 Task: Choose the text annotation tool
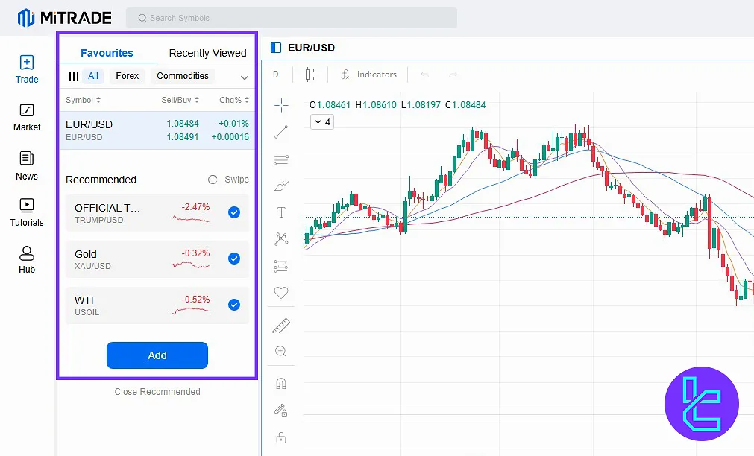[x=281, y=212]
